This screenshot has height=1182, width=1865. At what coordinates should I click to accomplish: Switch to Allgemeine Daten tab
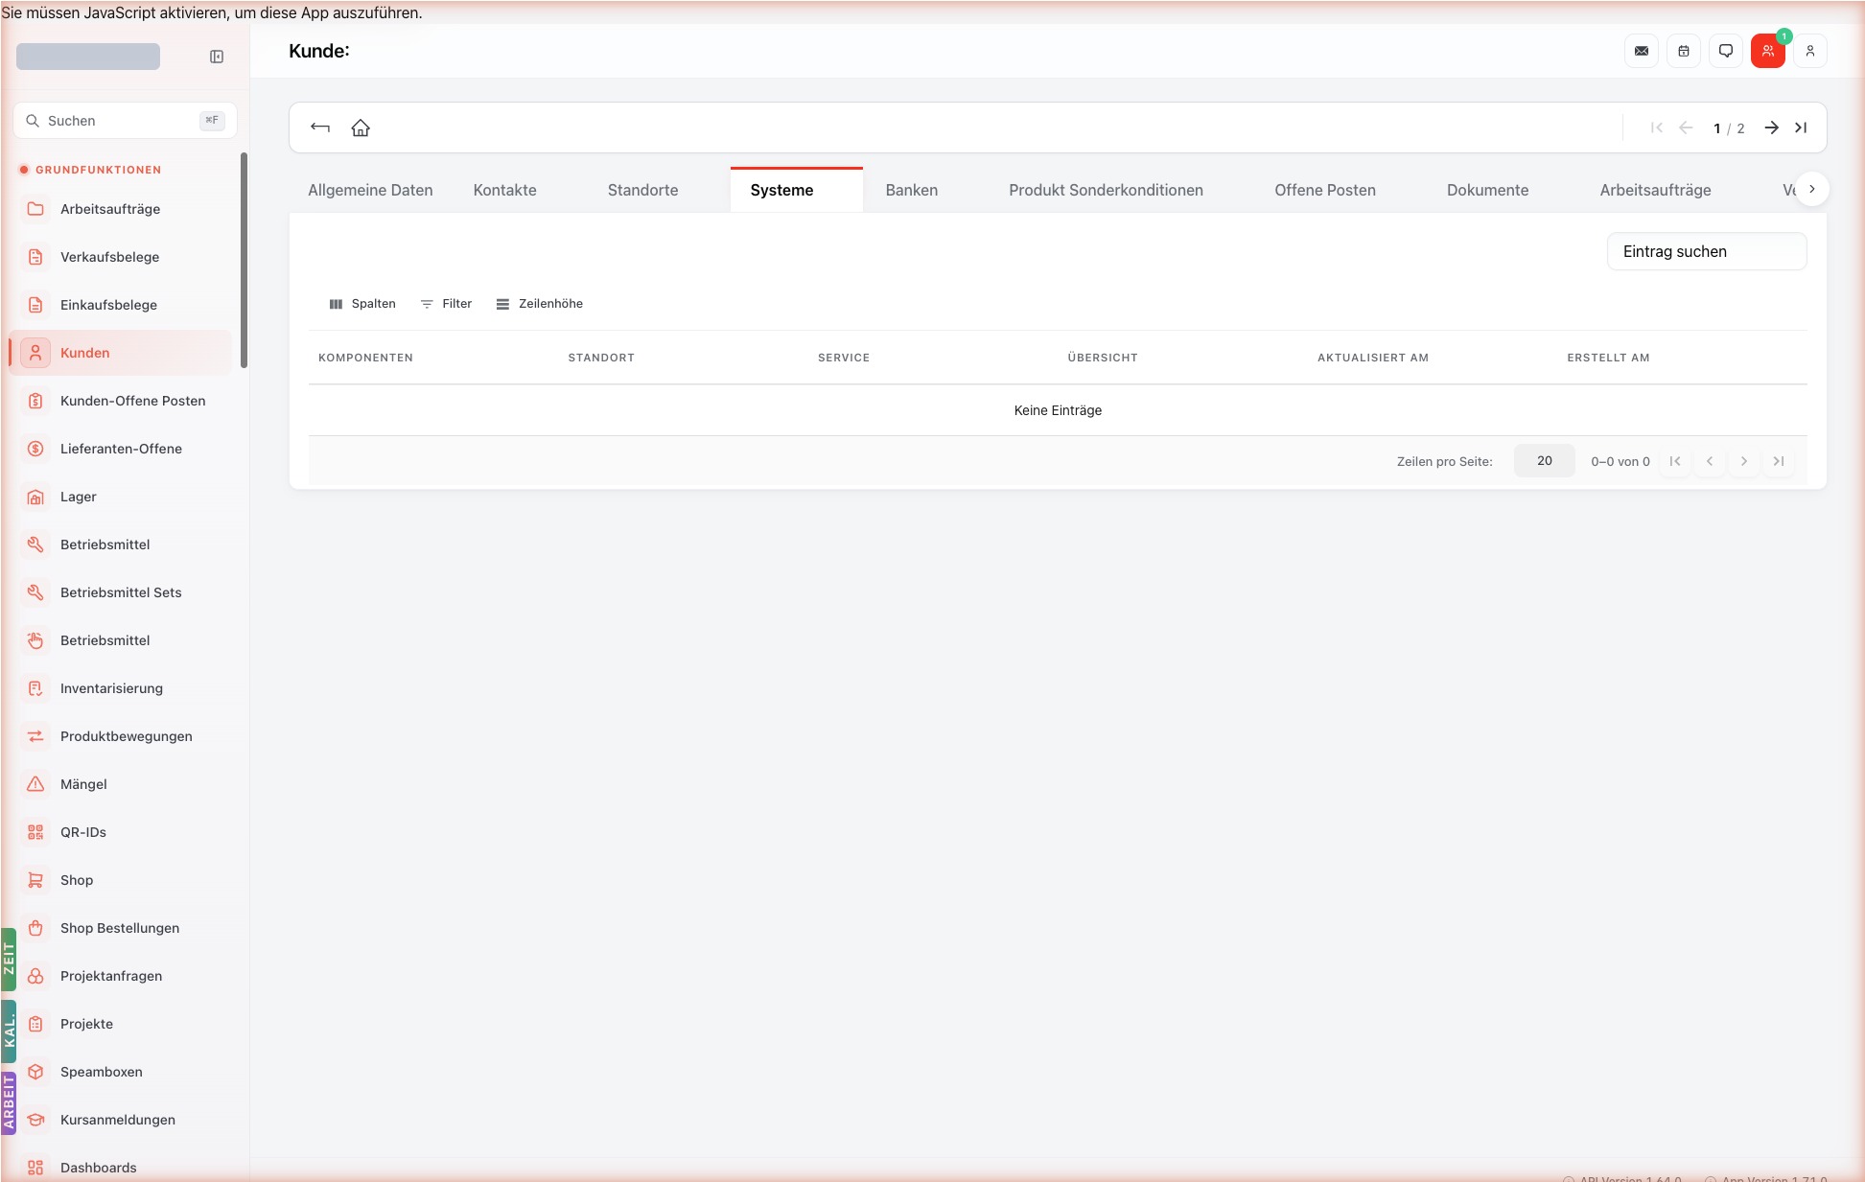370,190
